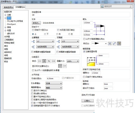This screenshot has width=135, height=113.
Task: Select 右 radio button
Action: pyautogui.click(x=57, y=34)
